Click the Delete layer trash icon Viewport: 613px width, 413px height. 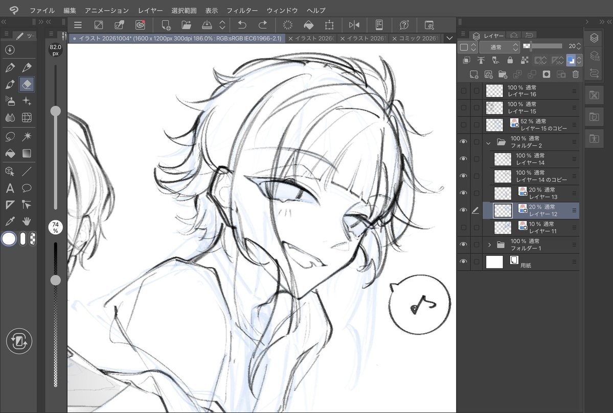coord(576,74)
